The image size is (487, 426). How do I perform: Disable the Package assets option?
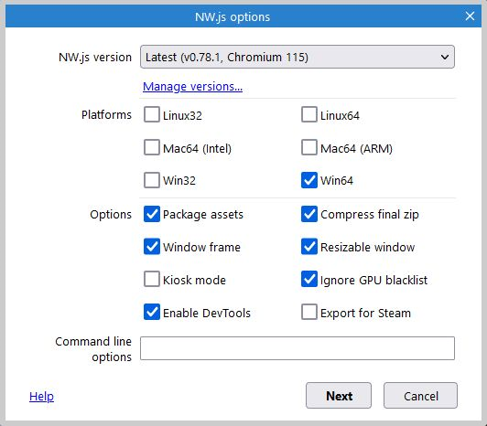pyautogui.click(x=152, y=214)
